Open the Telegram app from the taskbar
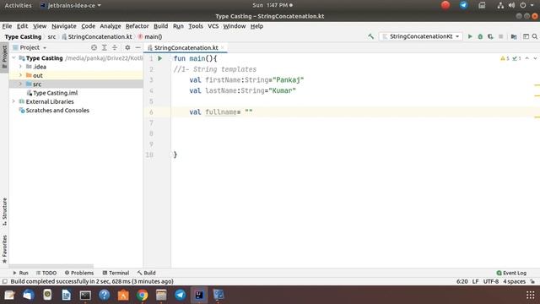This screenshot has height=304, width=540. [x=180, y=295]
